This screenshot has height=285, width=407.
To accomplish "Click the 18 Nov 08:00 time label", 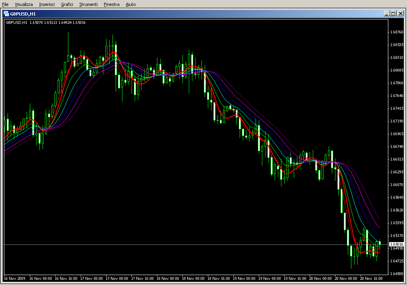I will coord(193,279).
